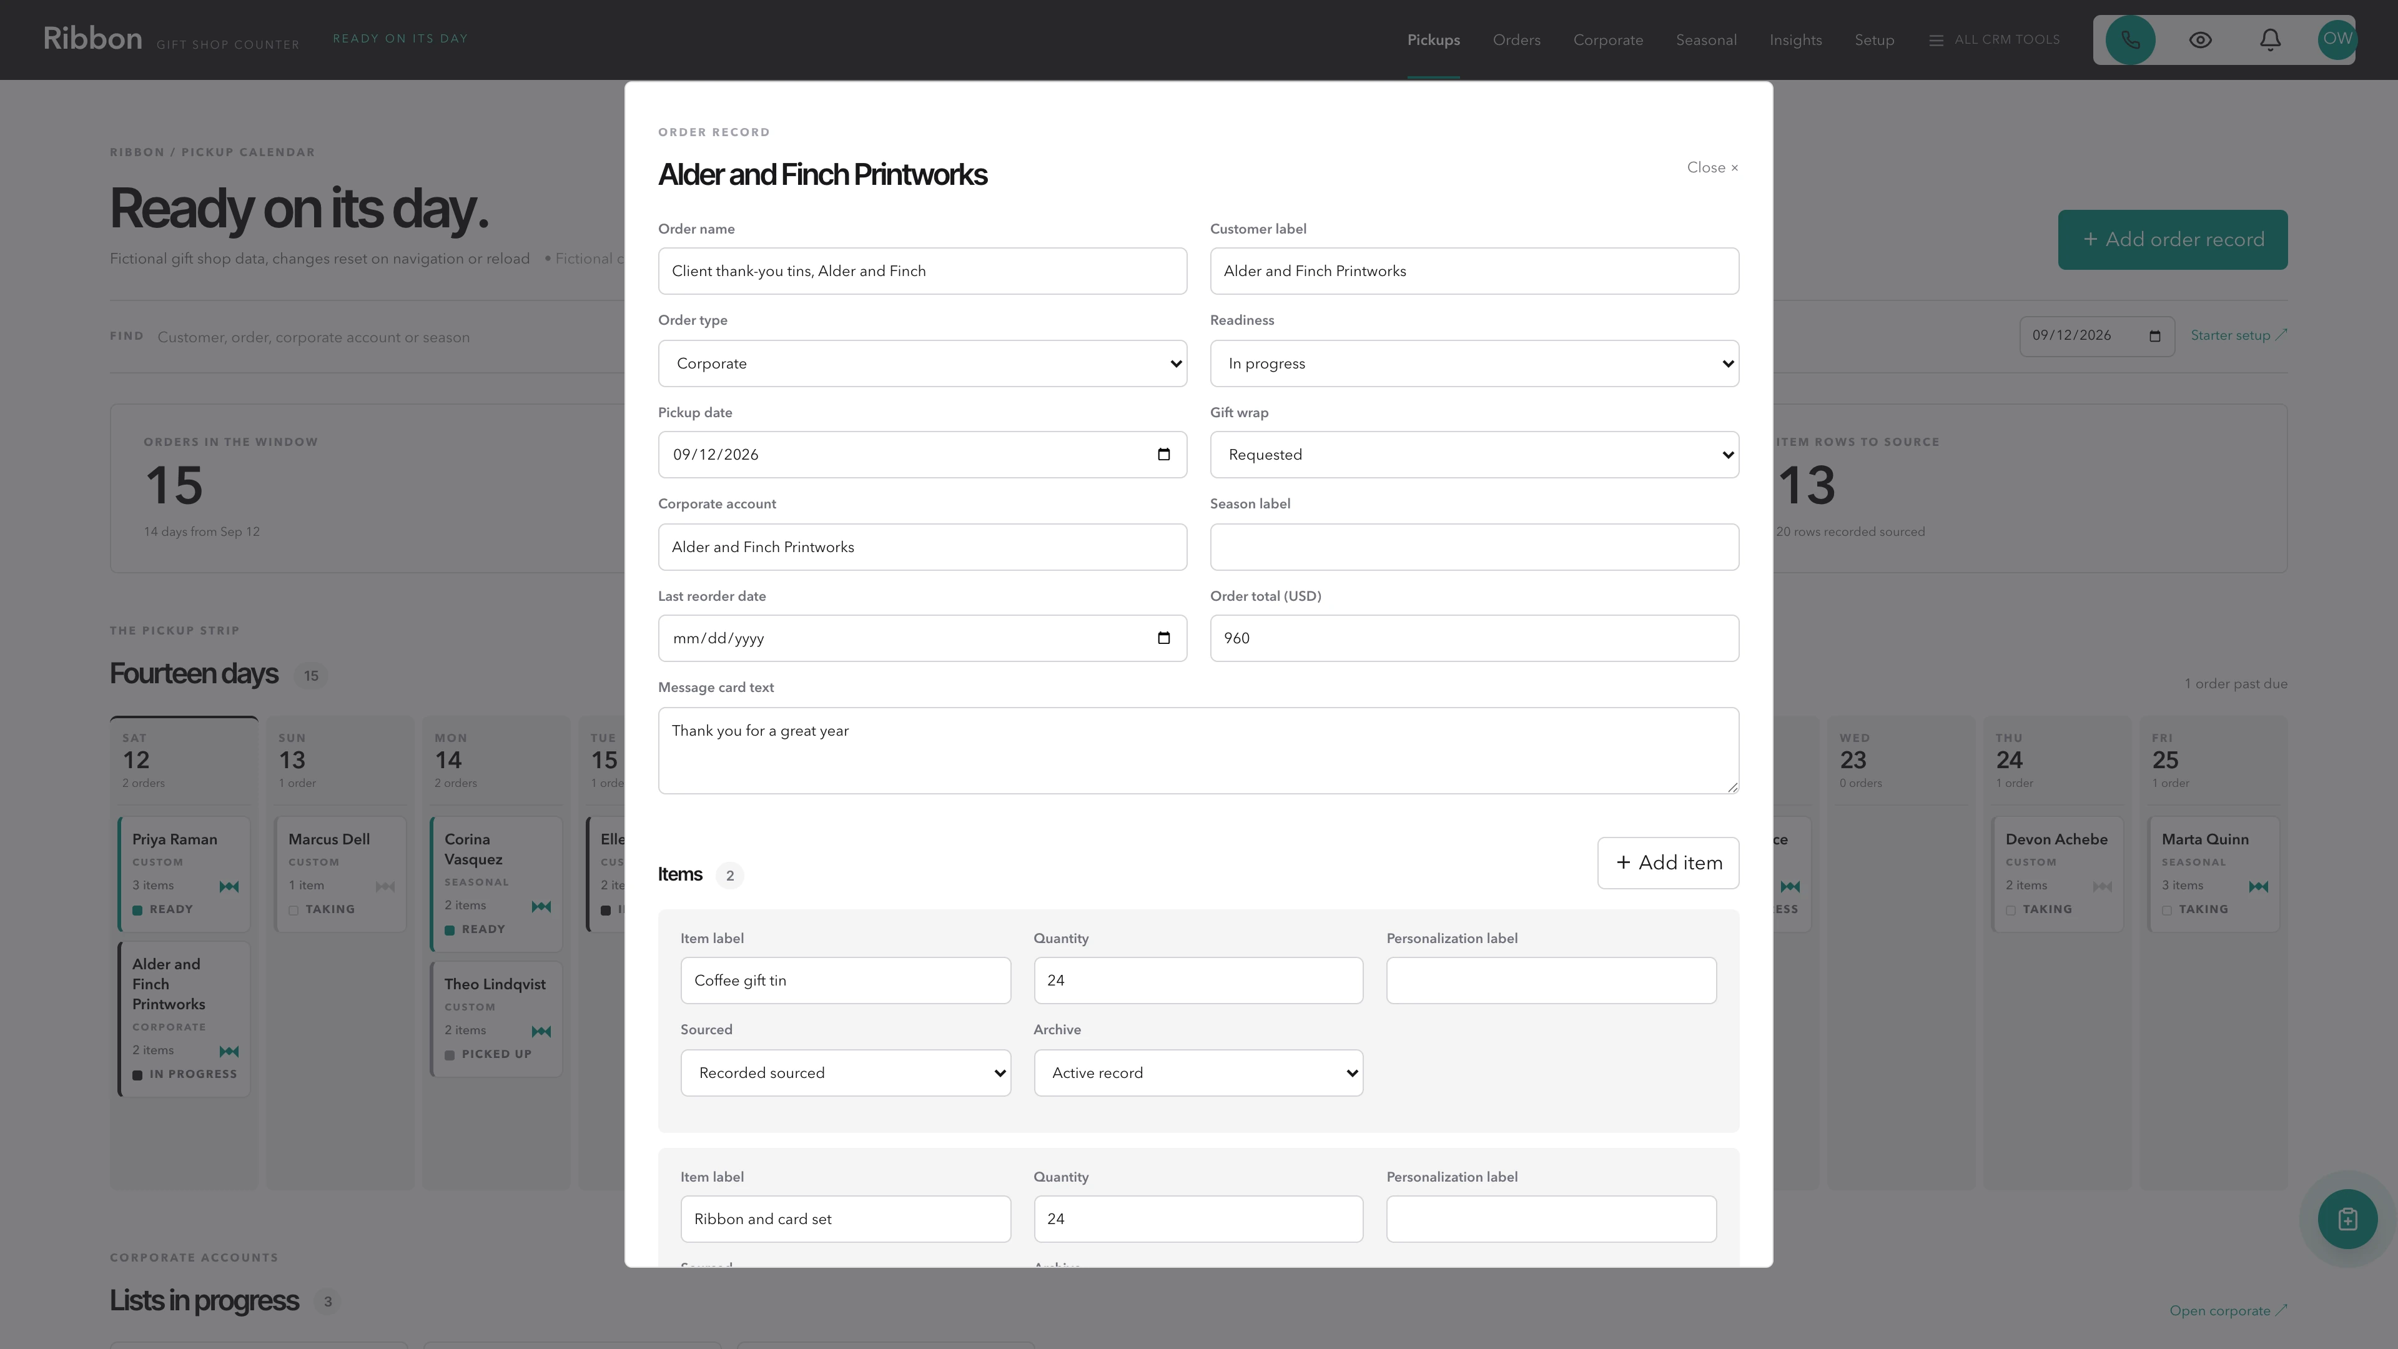Click Quantity field for Ribbon and card set

[1198, 1218]
